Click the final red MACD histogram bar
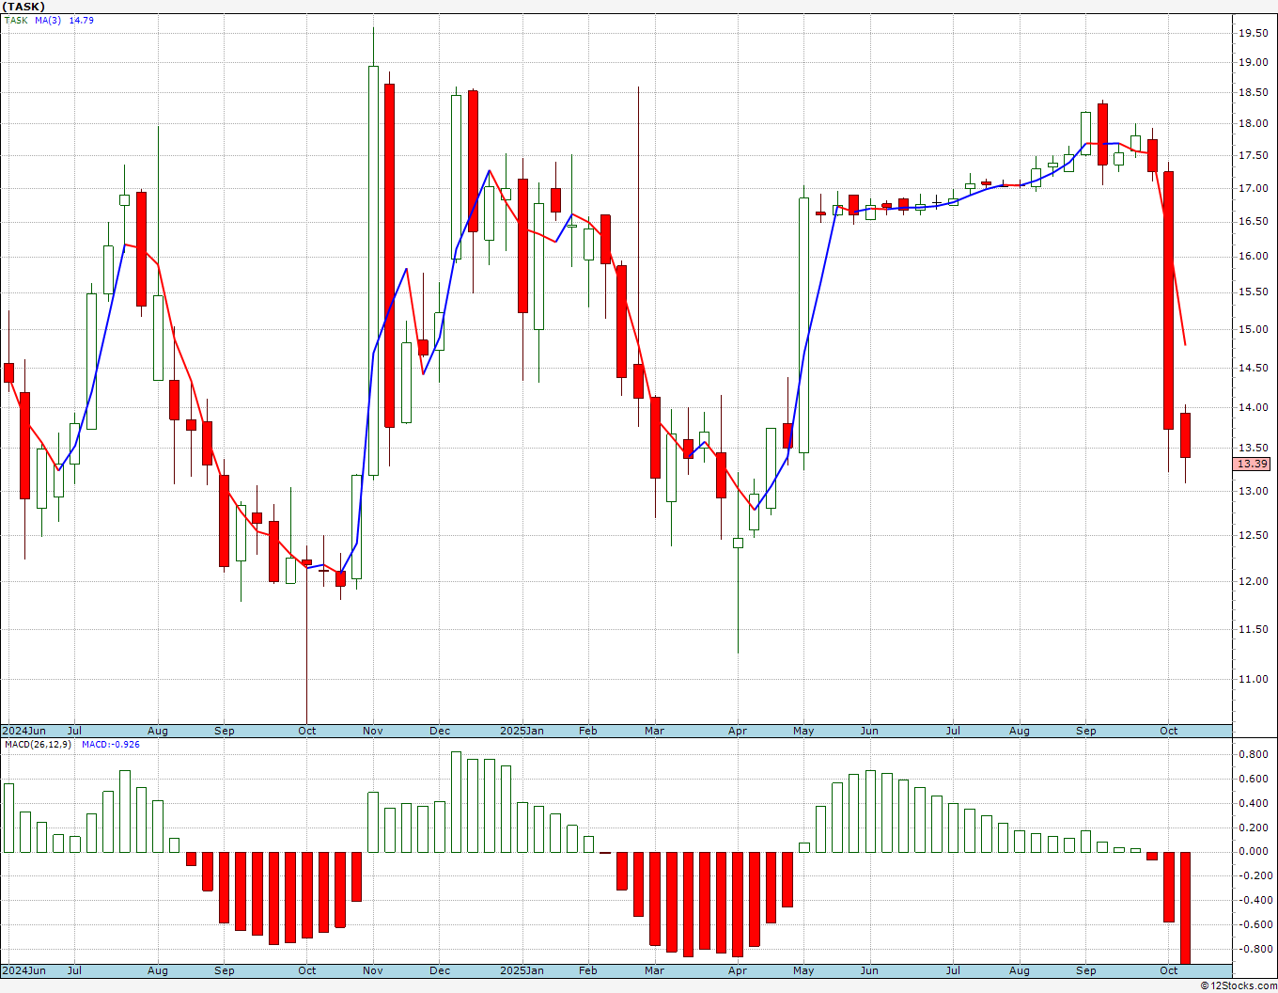Viewport: 1278px width, 993px height. click(1185, 907)
